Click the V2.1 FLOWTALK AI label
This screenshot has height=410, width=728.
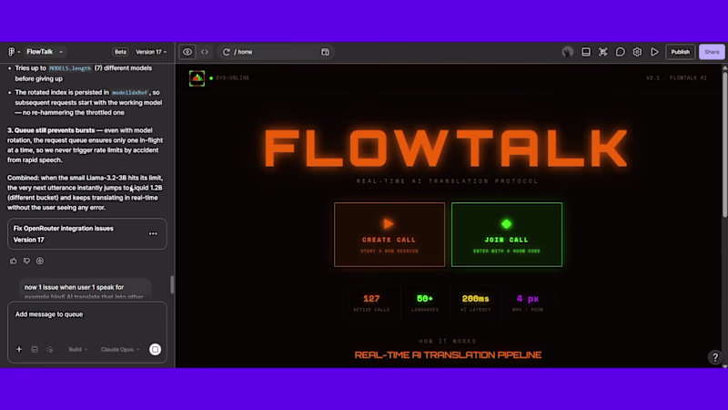[676, 78]
